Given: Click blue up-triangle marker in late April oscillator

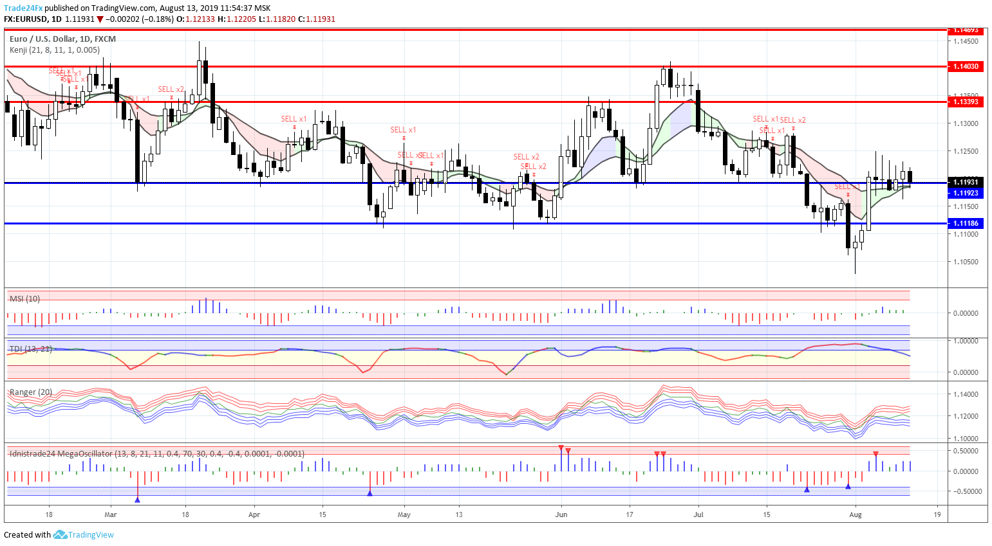Looking at the screenshot, I should [x=370, y=493].
